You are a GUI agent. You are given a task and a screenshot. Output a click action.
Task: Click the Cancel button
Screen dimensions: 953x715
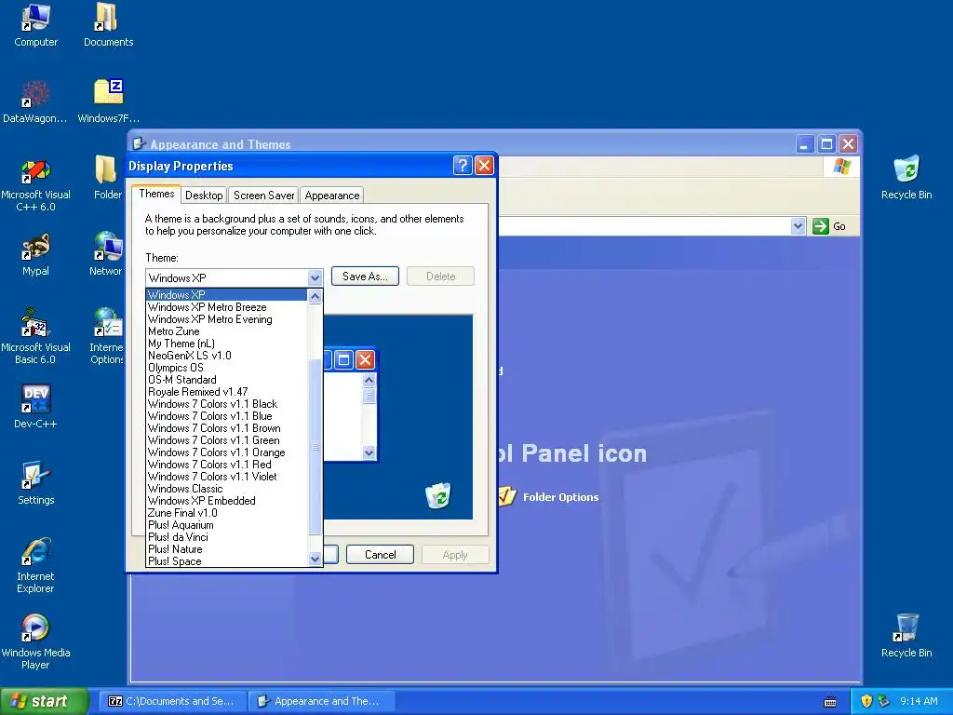380,555
